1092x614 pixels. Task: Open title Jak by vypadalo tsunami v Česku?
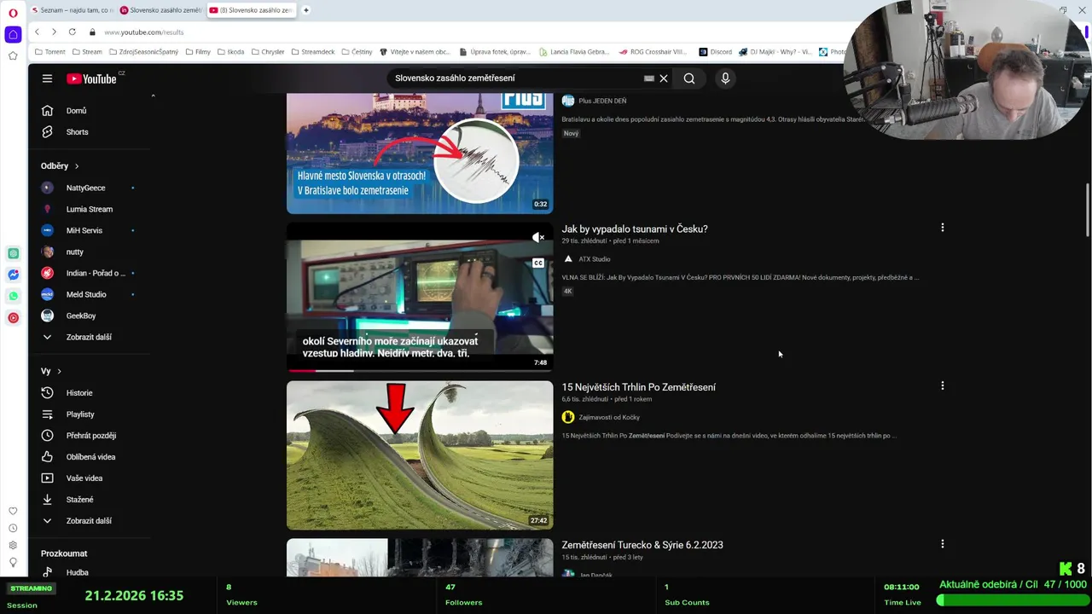(x=635, y=229)
